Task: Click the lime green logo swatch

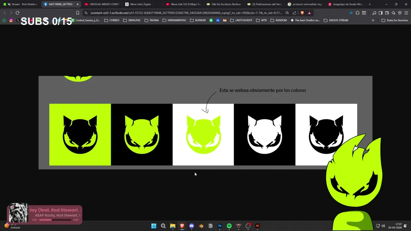Action: pos(80,134)
